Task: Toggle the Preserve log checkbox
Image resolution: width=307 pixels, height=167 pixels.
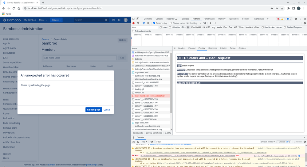Action: tap(154, 23)
